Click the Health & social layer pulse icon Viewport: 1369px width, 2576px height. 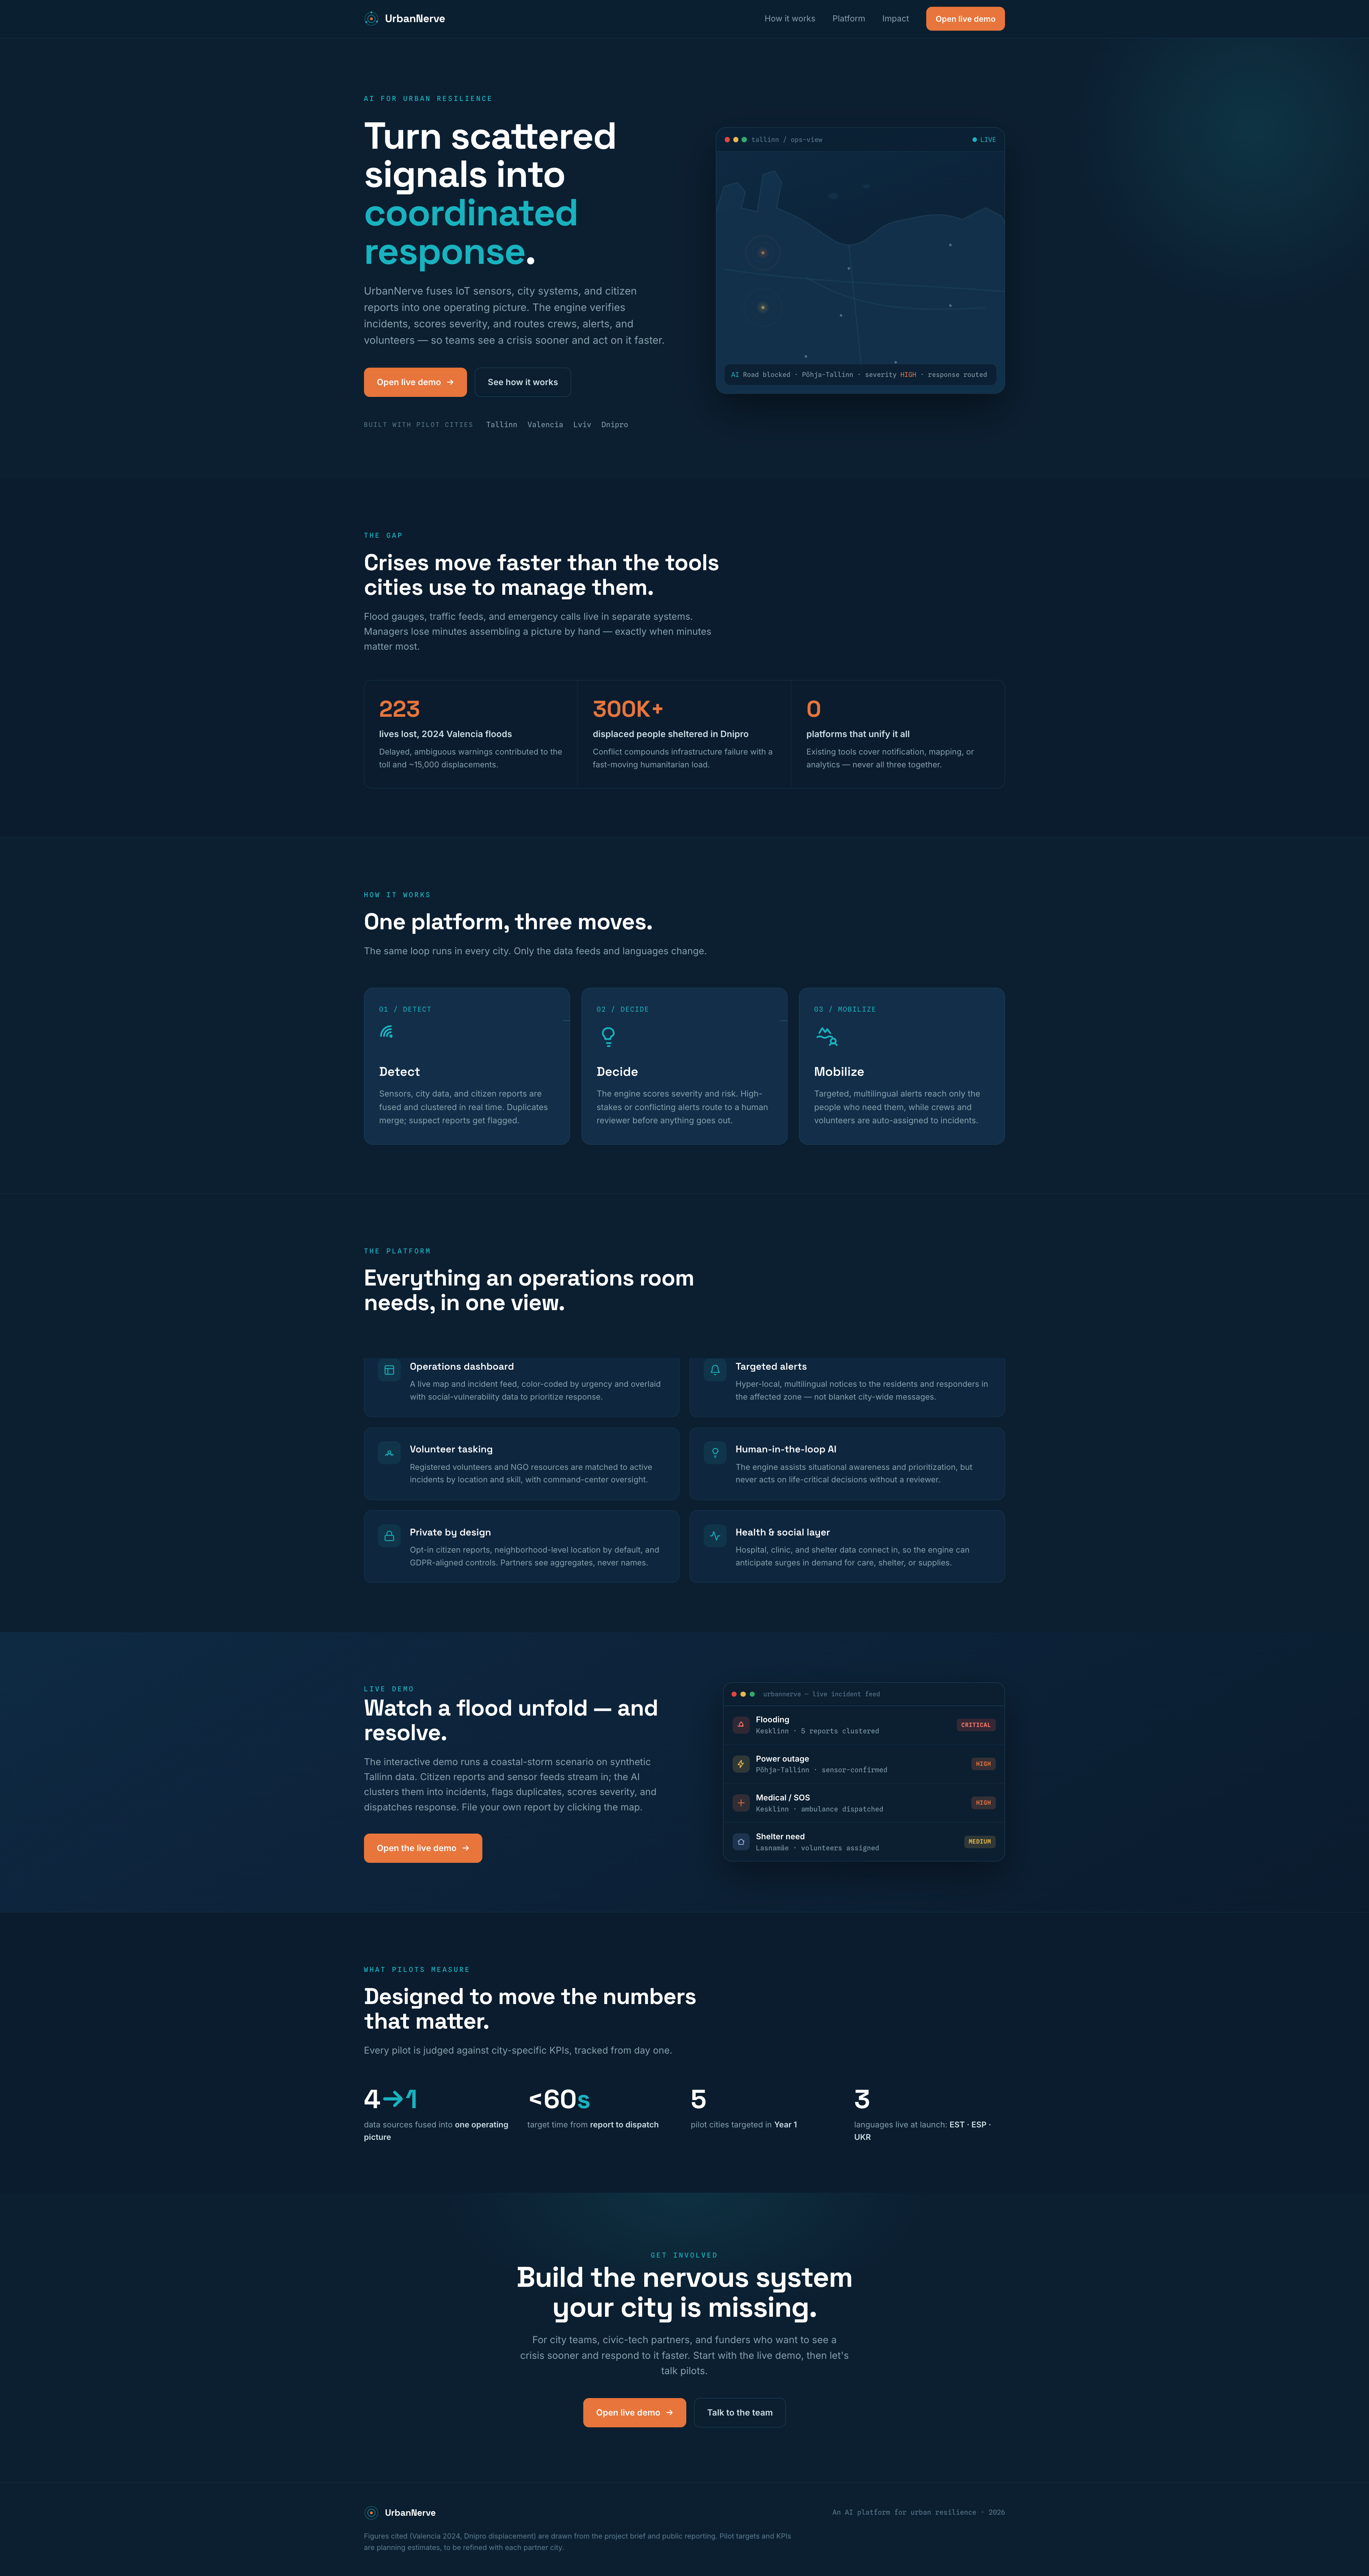point(715,1536)
